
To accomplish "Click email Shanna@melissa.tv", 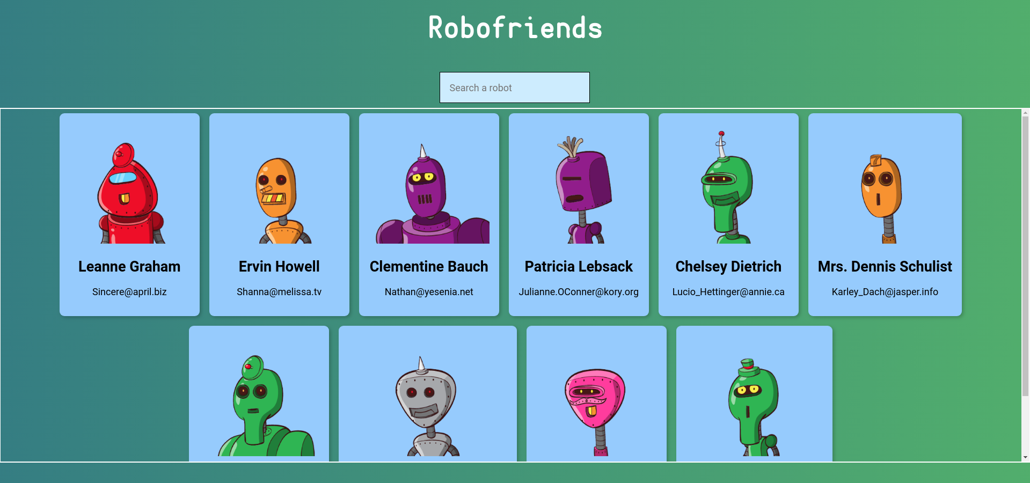I will (x=279, y=292).
